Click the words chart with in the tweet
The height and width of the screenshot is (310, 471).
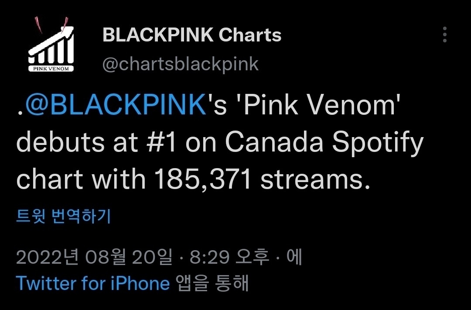tap(81, 179)
